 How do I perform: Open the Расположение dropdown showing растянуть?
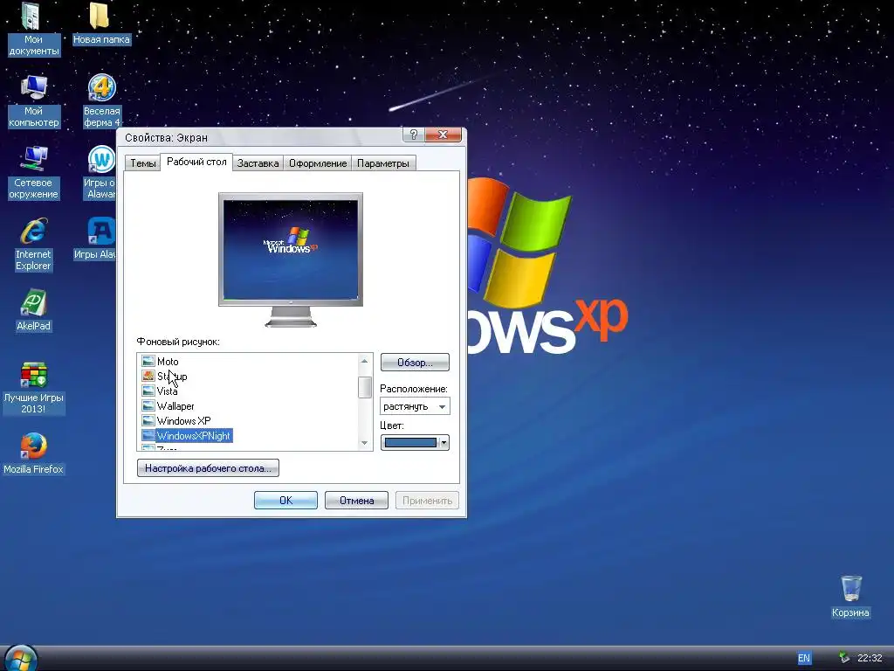415,406
